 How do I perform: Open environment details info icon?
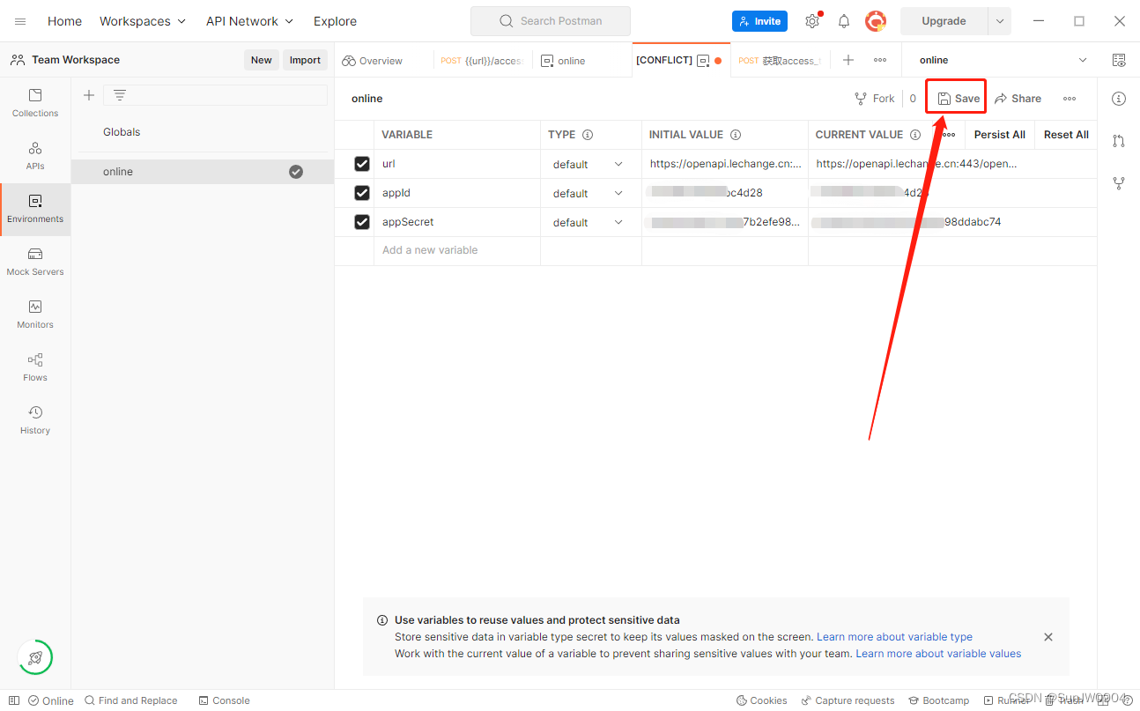tap(1119, 99)
